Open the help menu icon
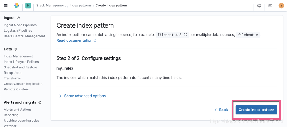Viewport: 287px width, 127px height. tap(259, 6)
